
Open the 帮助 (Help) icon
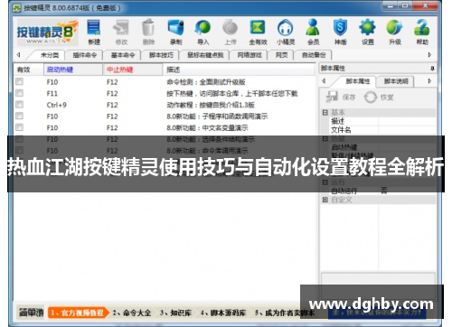click(x=422, y=32)
